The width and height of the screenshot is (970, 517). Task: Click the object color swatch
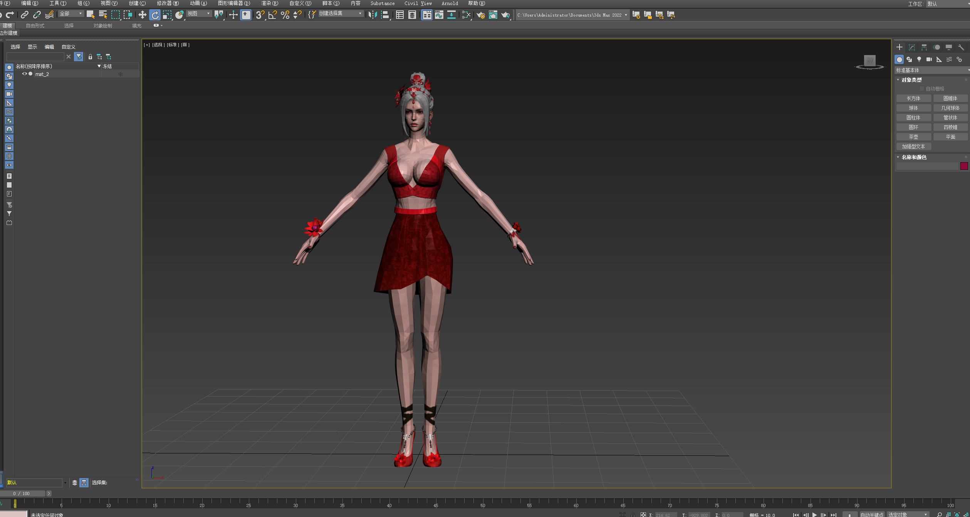tap(964, 166)
